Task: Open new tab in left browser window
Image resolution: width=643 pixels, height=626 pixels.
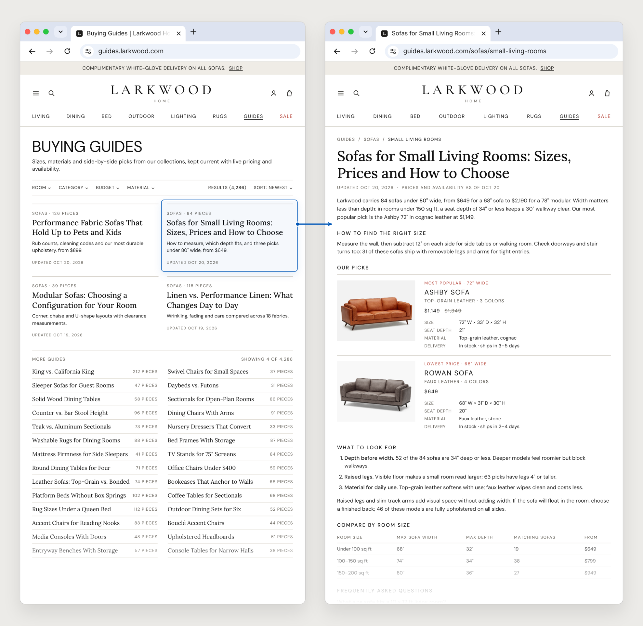Action: click(x=194, y=32)
